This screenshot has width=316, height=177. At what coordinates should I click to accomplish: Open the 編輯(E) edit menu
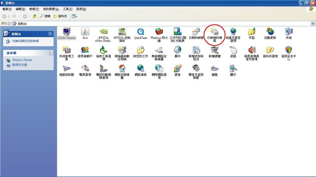point(21,9)
